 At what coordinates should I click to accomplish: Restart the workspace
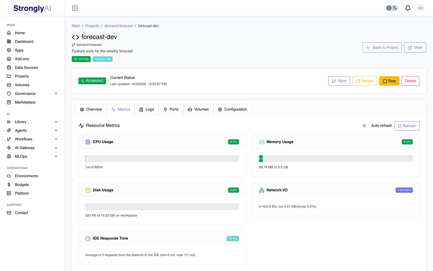tap(365, 81)
